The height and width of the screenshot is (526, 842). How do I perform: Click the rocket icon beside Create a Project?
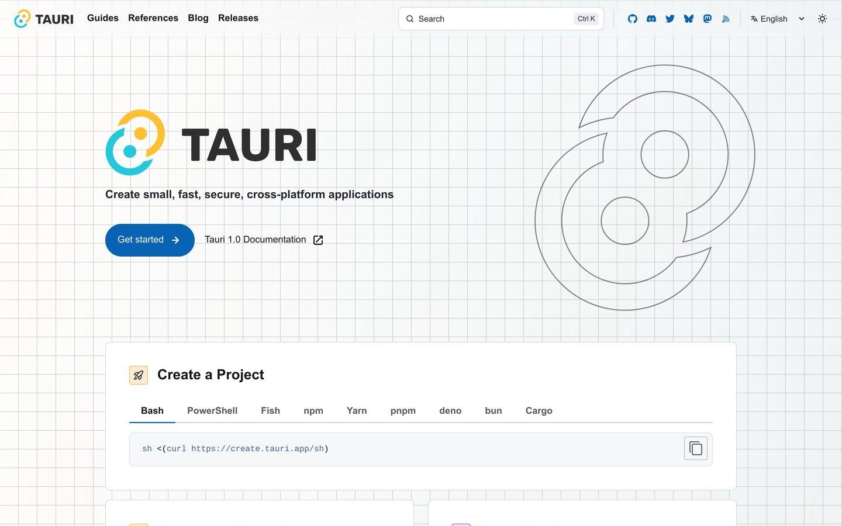[139, 375]
